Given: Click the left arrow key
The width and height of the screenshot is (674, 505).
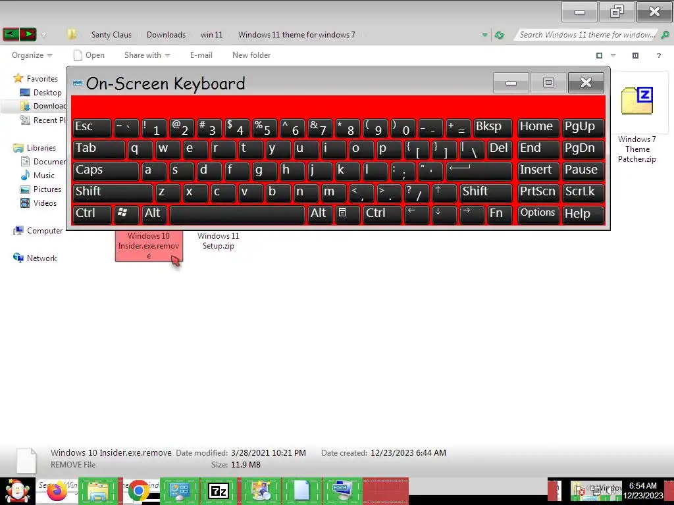Looking at the screenshot, I should (x=417, y=214).
